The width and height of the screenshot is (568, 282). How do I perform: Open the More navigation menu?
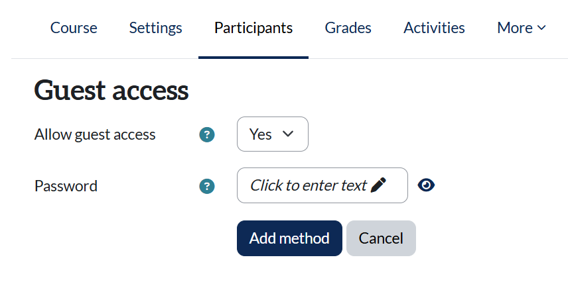tap(522, 28)
